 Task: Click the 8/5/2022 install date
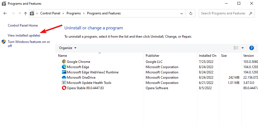(x=205, y=88)
